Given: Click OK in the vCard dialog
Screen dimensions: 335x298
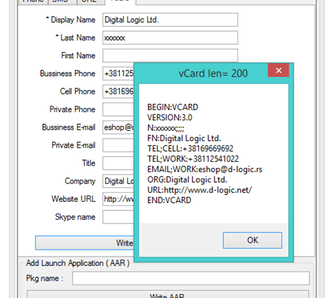Looking at the screenshot, I should [x=252, y=240].
